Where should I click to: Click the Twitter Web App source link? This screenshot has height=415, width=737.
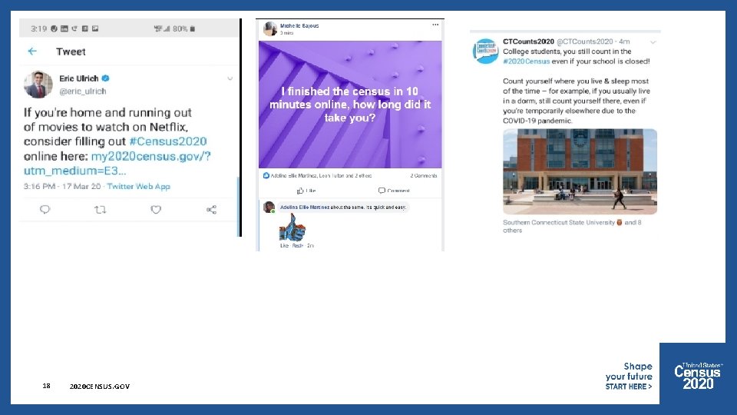point(138,186)
